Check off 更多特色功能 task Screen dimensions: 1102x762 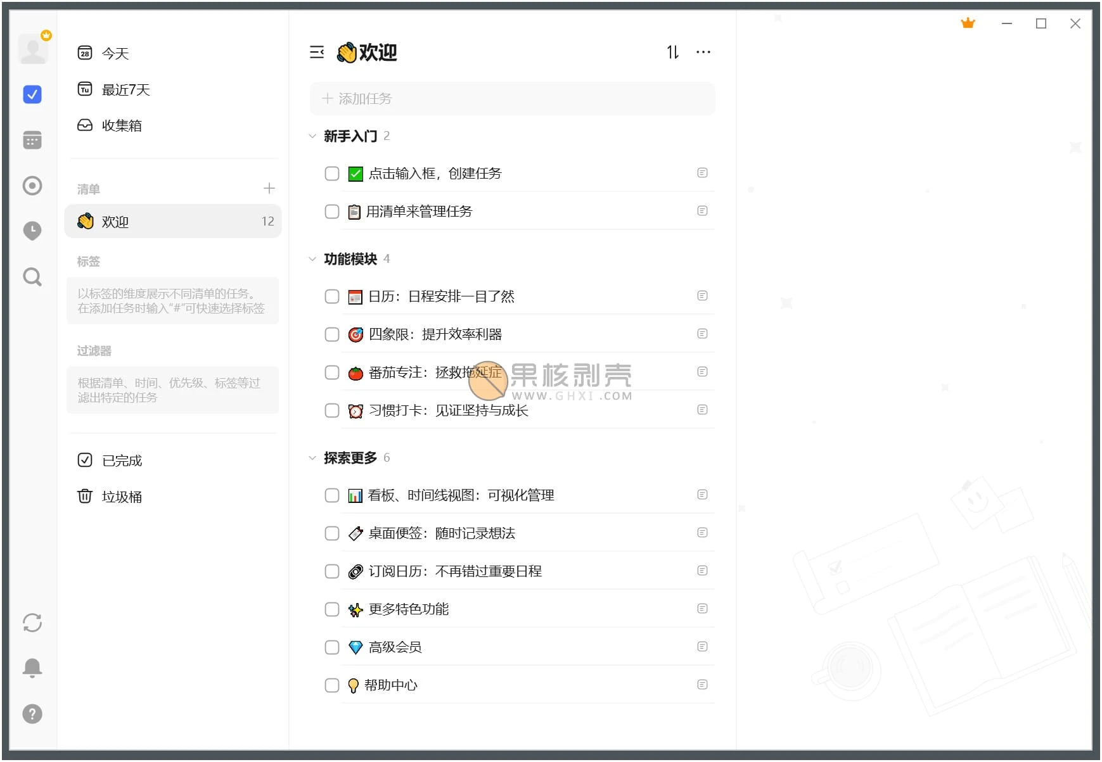(x=332, y=609)
